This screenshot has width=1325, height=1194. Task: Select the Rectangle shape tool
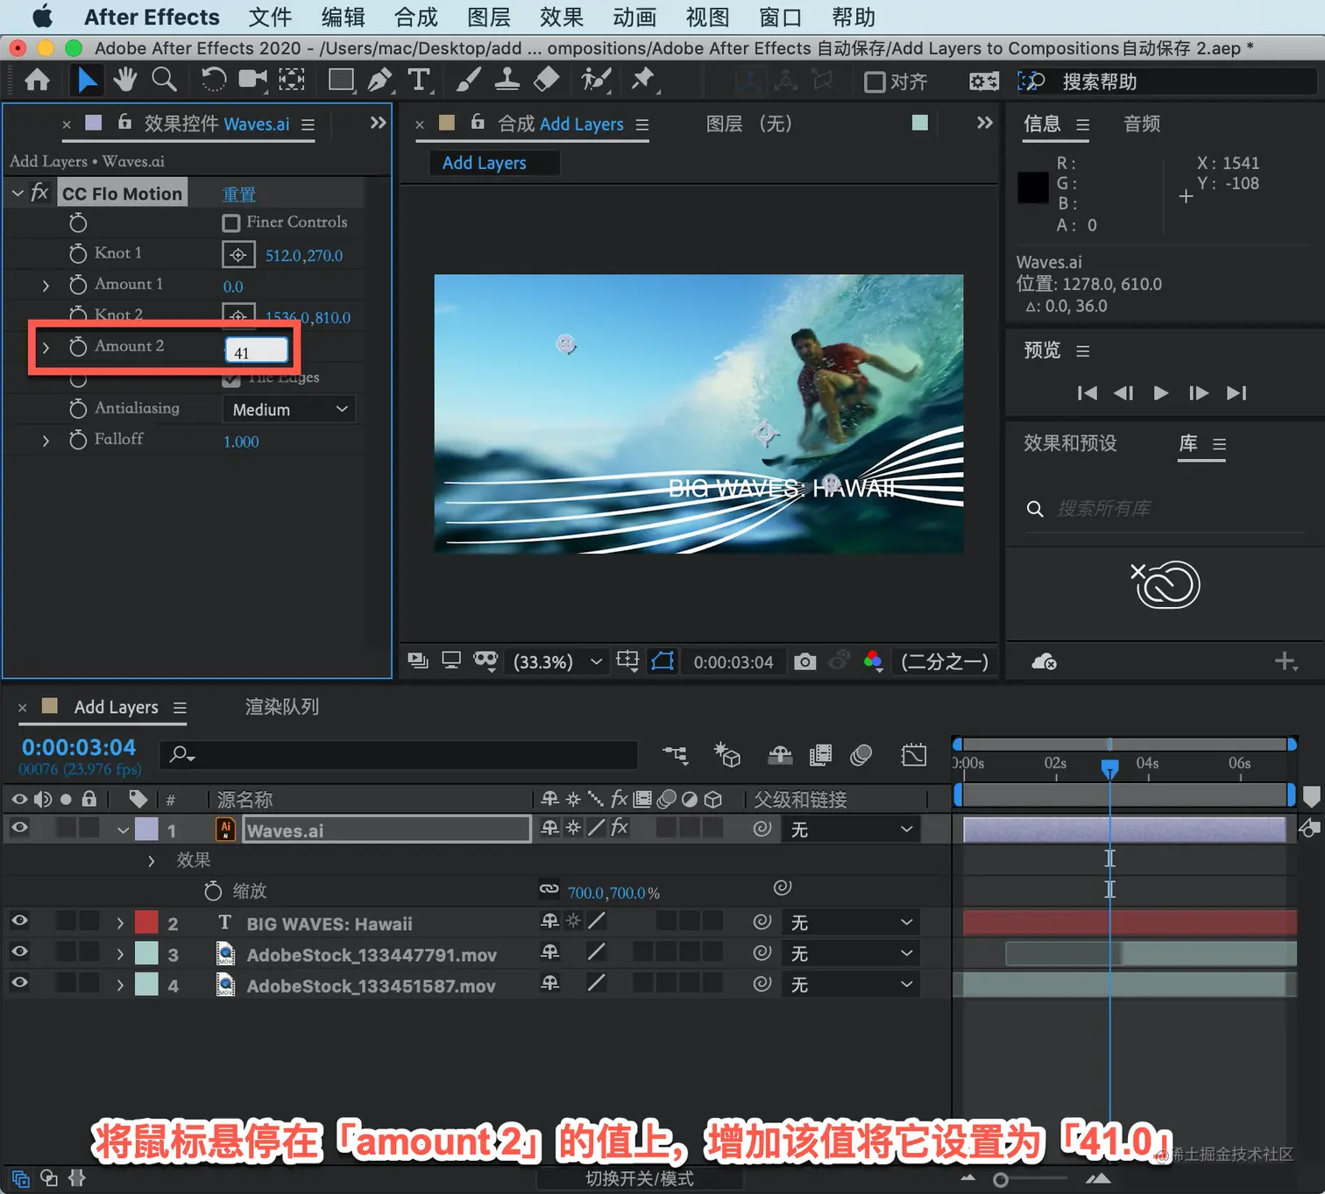[x=341, y=81]
